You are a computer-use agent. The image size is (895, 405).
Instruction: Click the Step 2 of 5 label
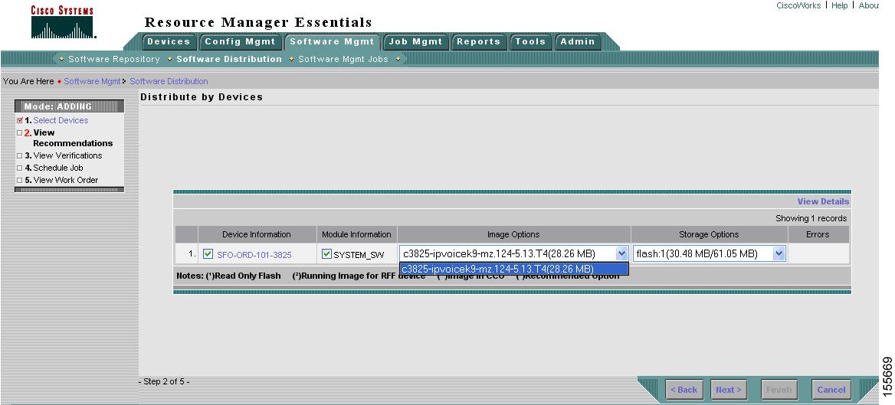coord(165,381)
